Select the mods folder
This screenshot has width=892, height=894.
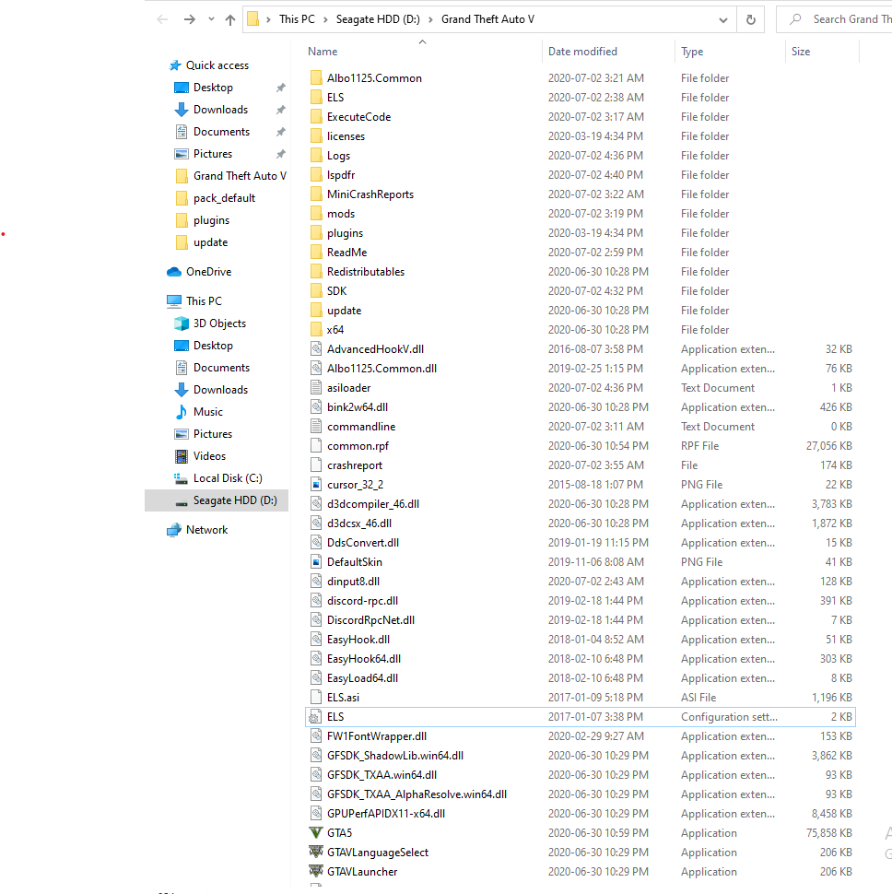341,214
